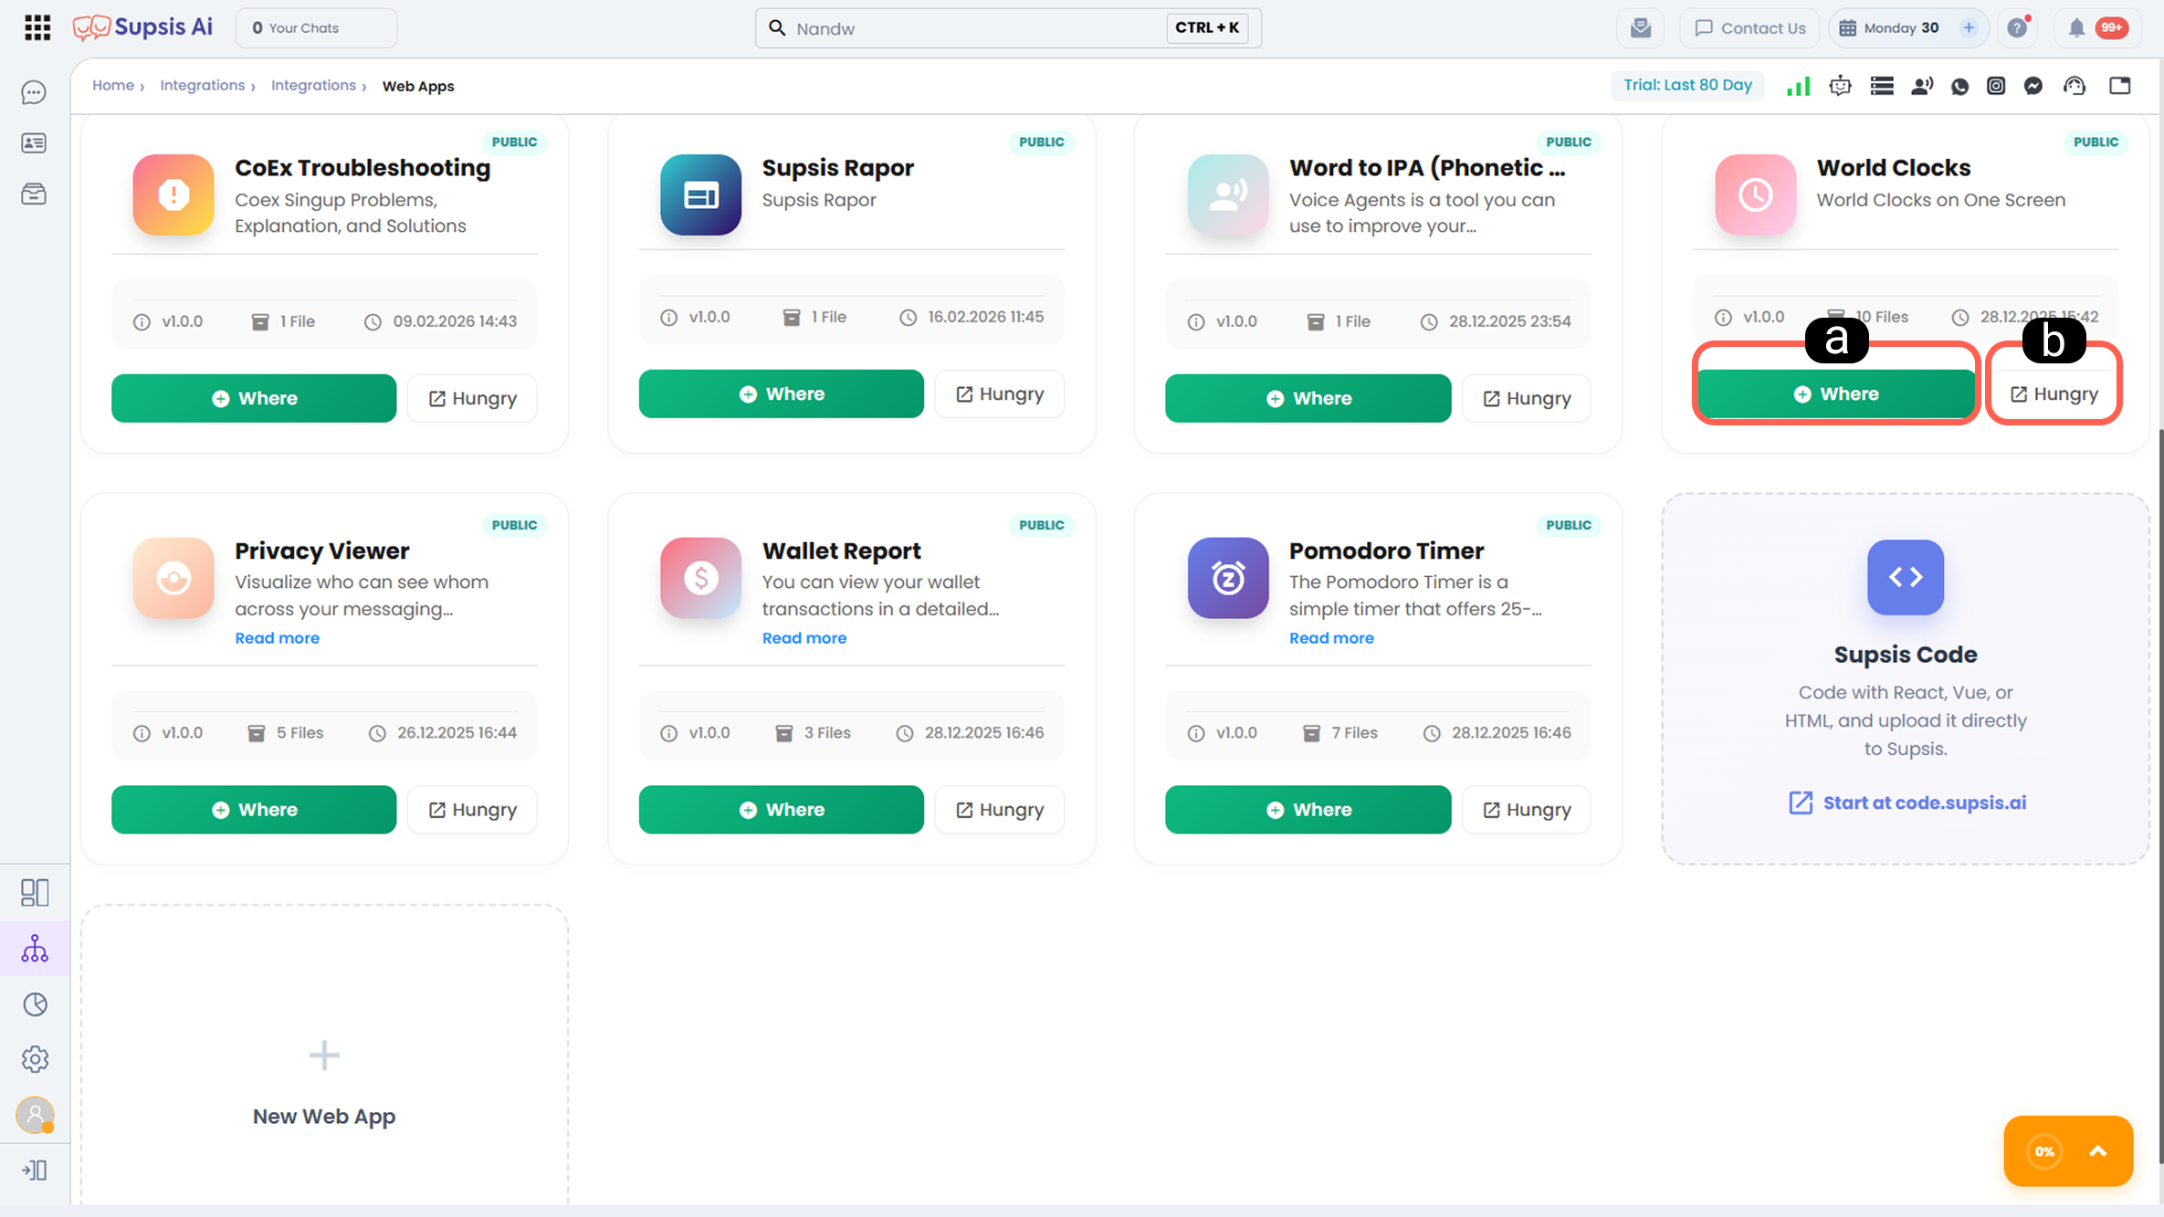Open the layout panels sidebar icon
The height and width of the screenshot is (1217, 2164).
tap(35, 892)
